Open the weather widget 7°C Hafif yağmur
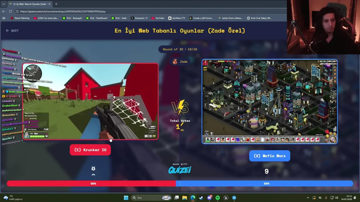 pos(13,198)
